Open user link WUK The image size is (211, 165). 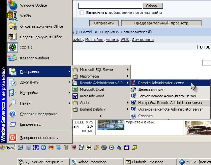tap(125, 40)
